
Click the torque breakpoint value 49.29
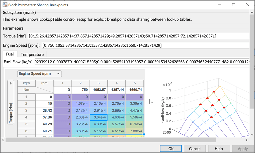pos(44,124)
